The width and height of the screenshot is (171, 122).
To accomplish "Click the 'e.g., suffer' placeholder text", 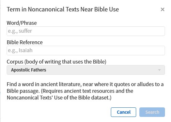I will 20,31.
